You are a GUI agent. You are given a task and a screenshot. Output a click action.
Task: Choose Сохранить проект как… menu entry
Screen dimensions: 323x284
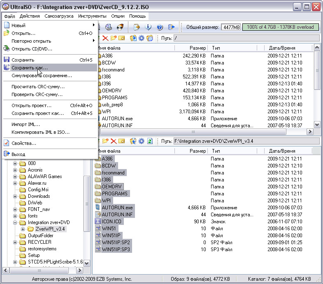point(50,113)
